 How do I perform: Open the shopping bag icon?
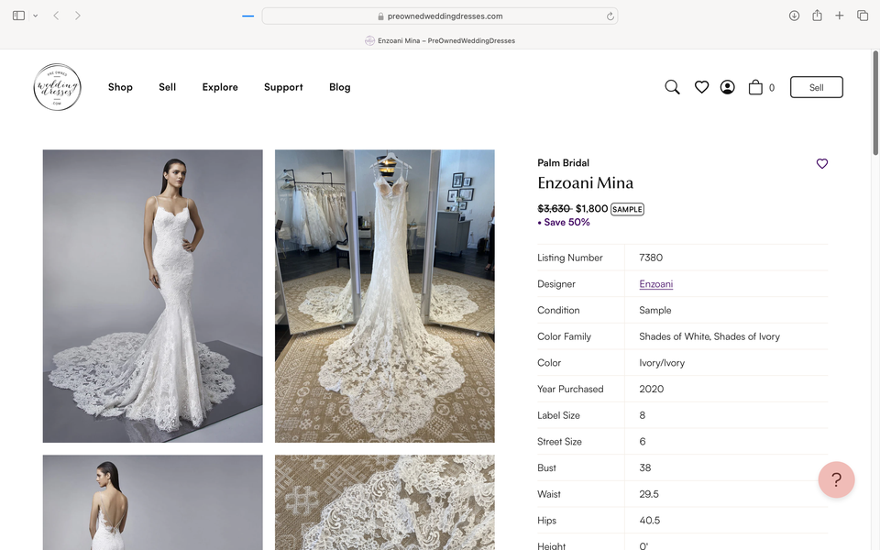[x=755, y=87]
